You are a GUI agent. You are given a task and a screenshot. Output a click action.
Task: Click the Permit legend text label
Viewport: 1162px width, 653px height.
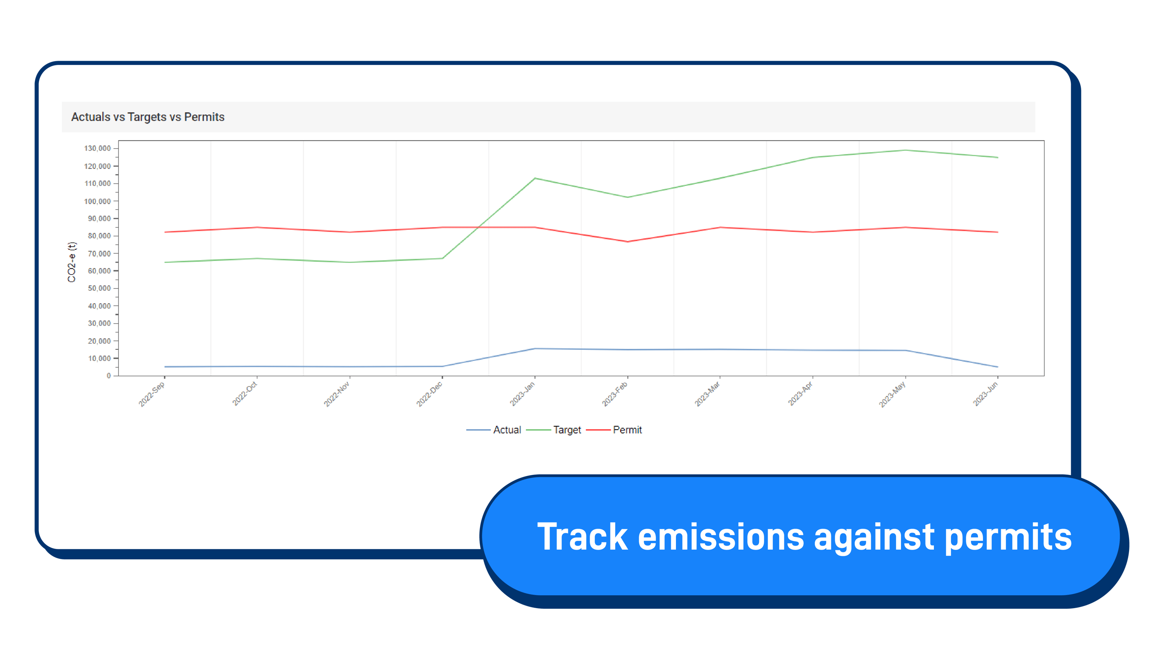click(x=627, y=430)
